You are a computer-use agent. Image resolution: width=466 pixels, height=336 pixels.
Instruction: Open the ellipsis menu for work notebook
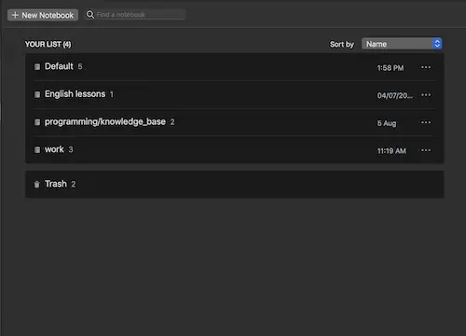(x=426, y=150)
